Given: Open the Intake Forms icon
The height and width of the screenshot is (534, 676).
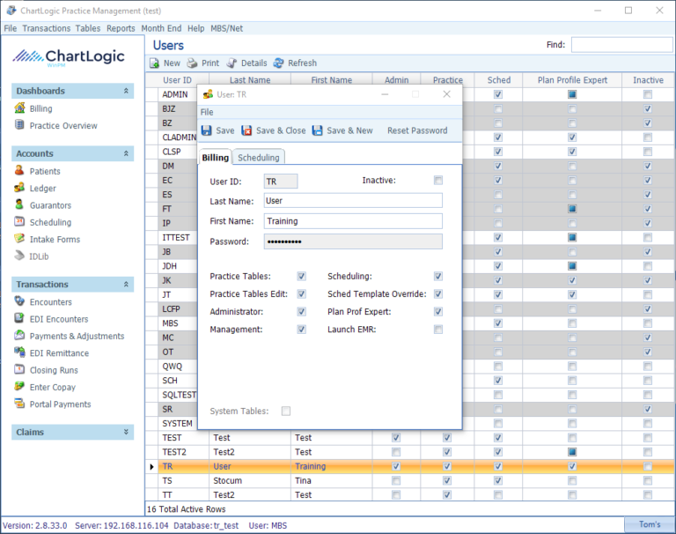Looking at the screenshot, I should click(x=19, y=239).
